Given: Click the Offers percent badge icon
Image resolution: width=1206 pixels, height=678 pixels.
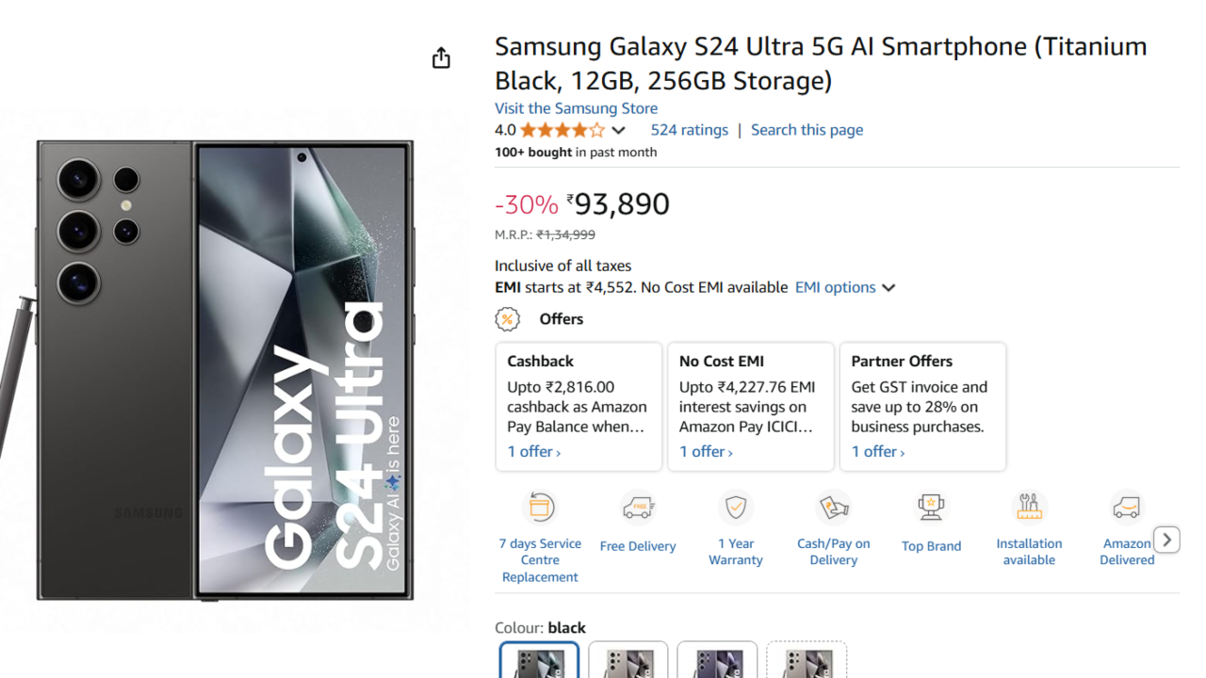Looking at the screenshot, I should pos(507,319).
